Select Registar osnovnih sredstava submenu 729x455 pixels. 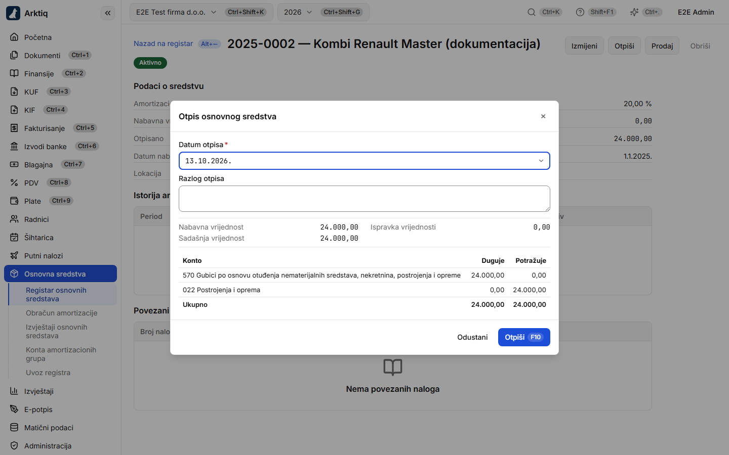coord(63,294)
